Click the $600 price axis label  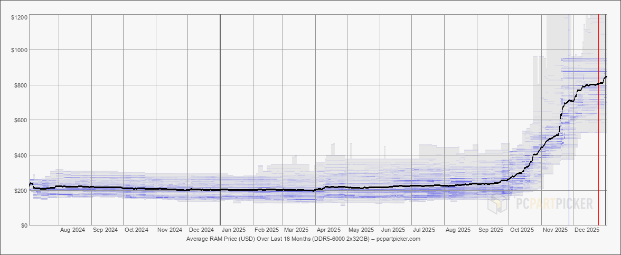pyautogui.click(x=21, y=120)
